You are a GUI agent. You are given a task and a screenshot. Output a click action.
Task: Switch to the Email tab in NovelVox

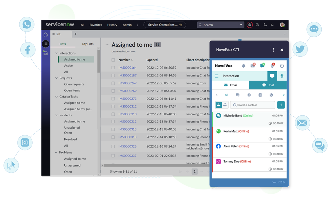tap(230, 85)
